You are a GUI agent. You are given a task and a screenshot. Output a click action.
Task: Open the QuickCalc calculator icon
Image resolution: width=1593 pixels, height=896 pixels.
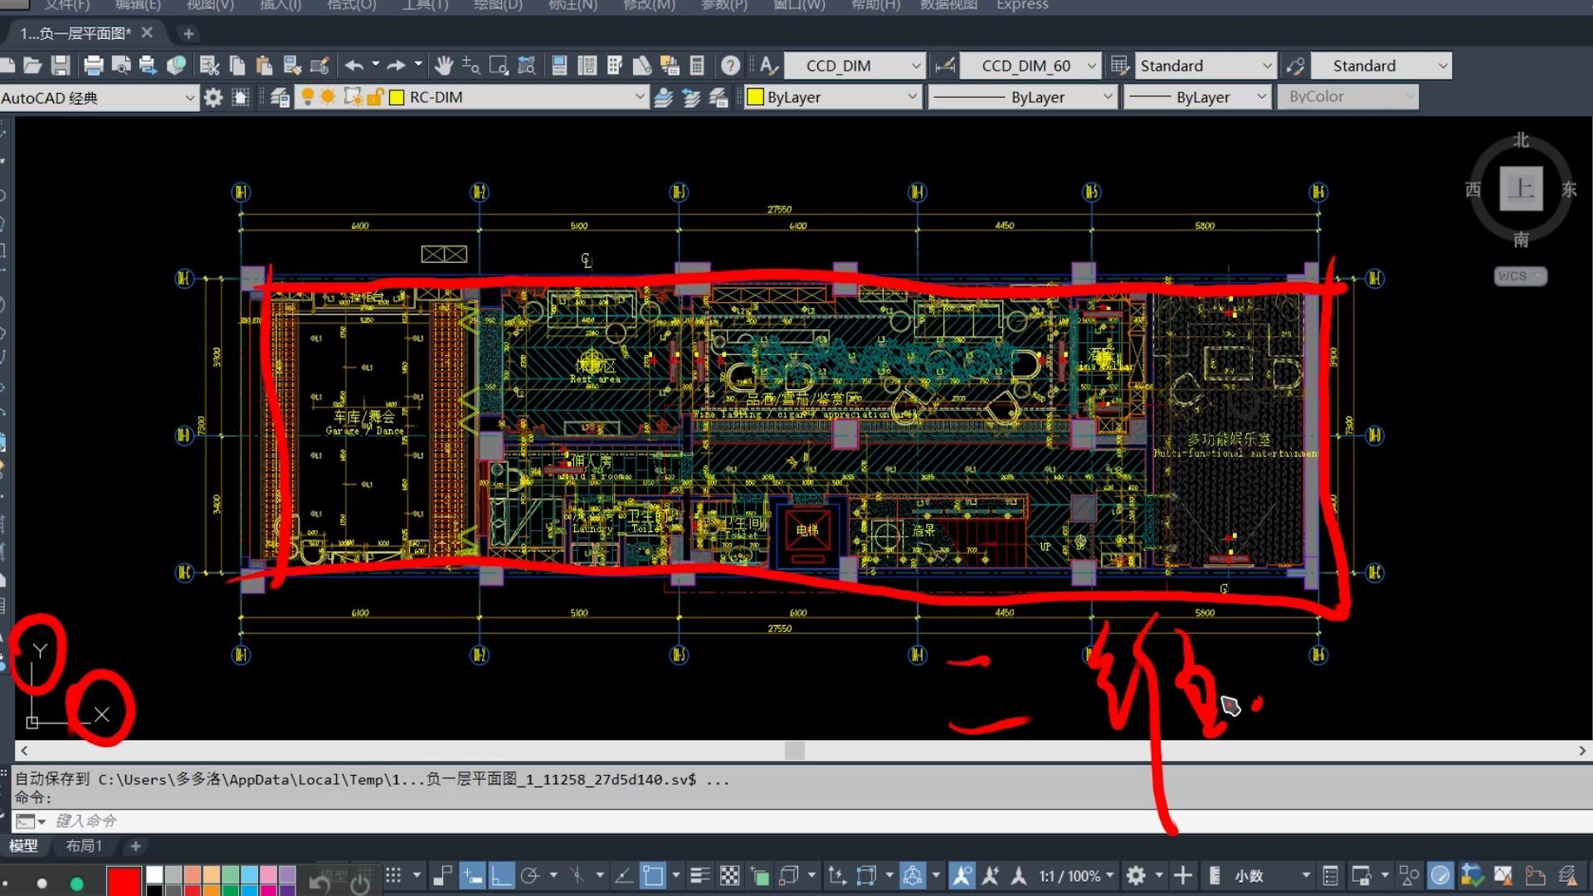point(698,65)
